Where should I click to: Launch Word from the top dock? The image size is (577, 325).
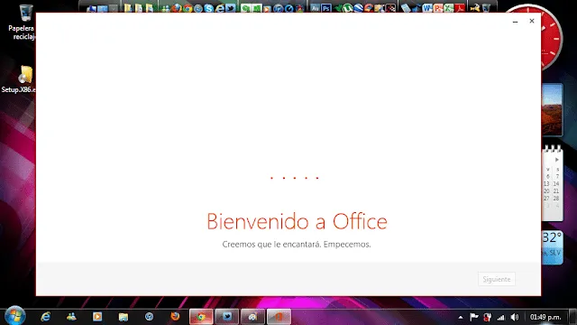click(x=426, y=8)
